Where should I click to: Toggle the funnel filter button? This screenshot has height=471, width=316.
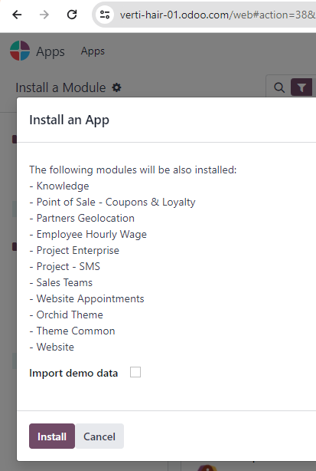301,87
